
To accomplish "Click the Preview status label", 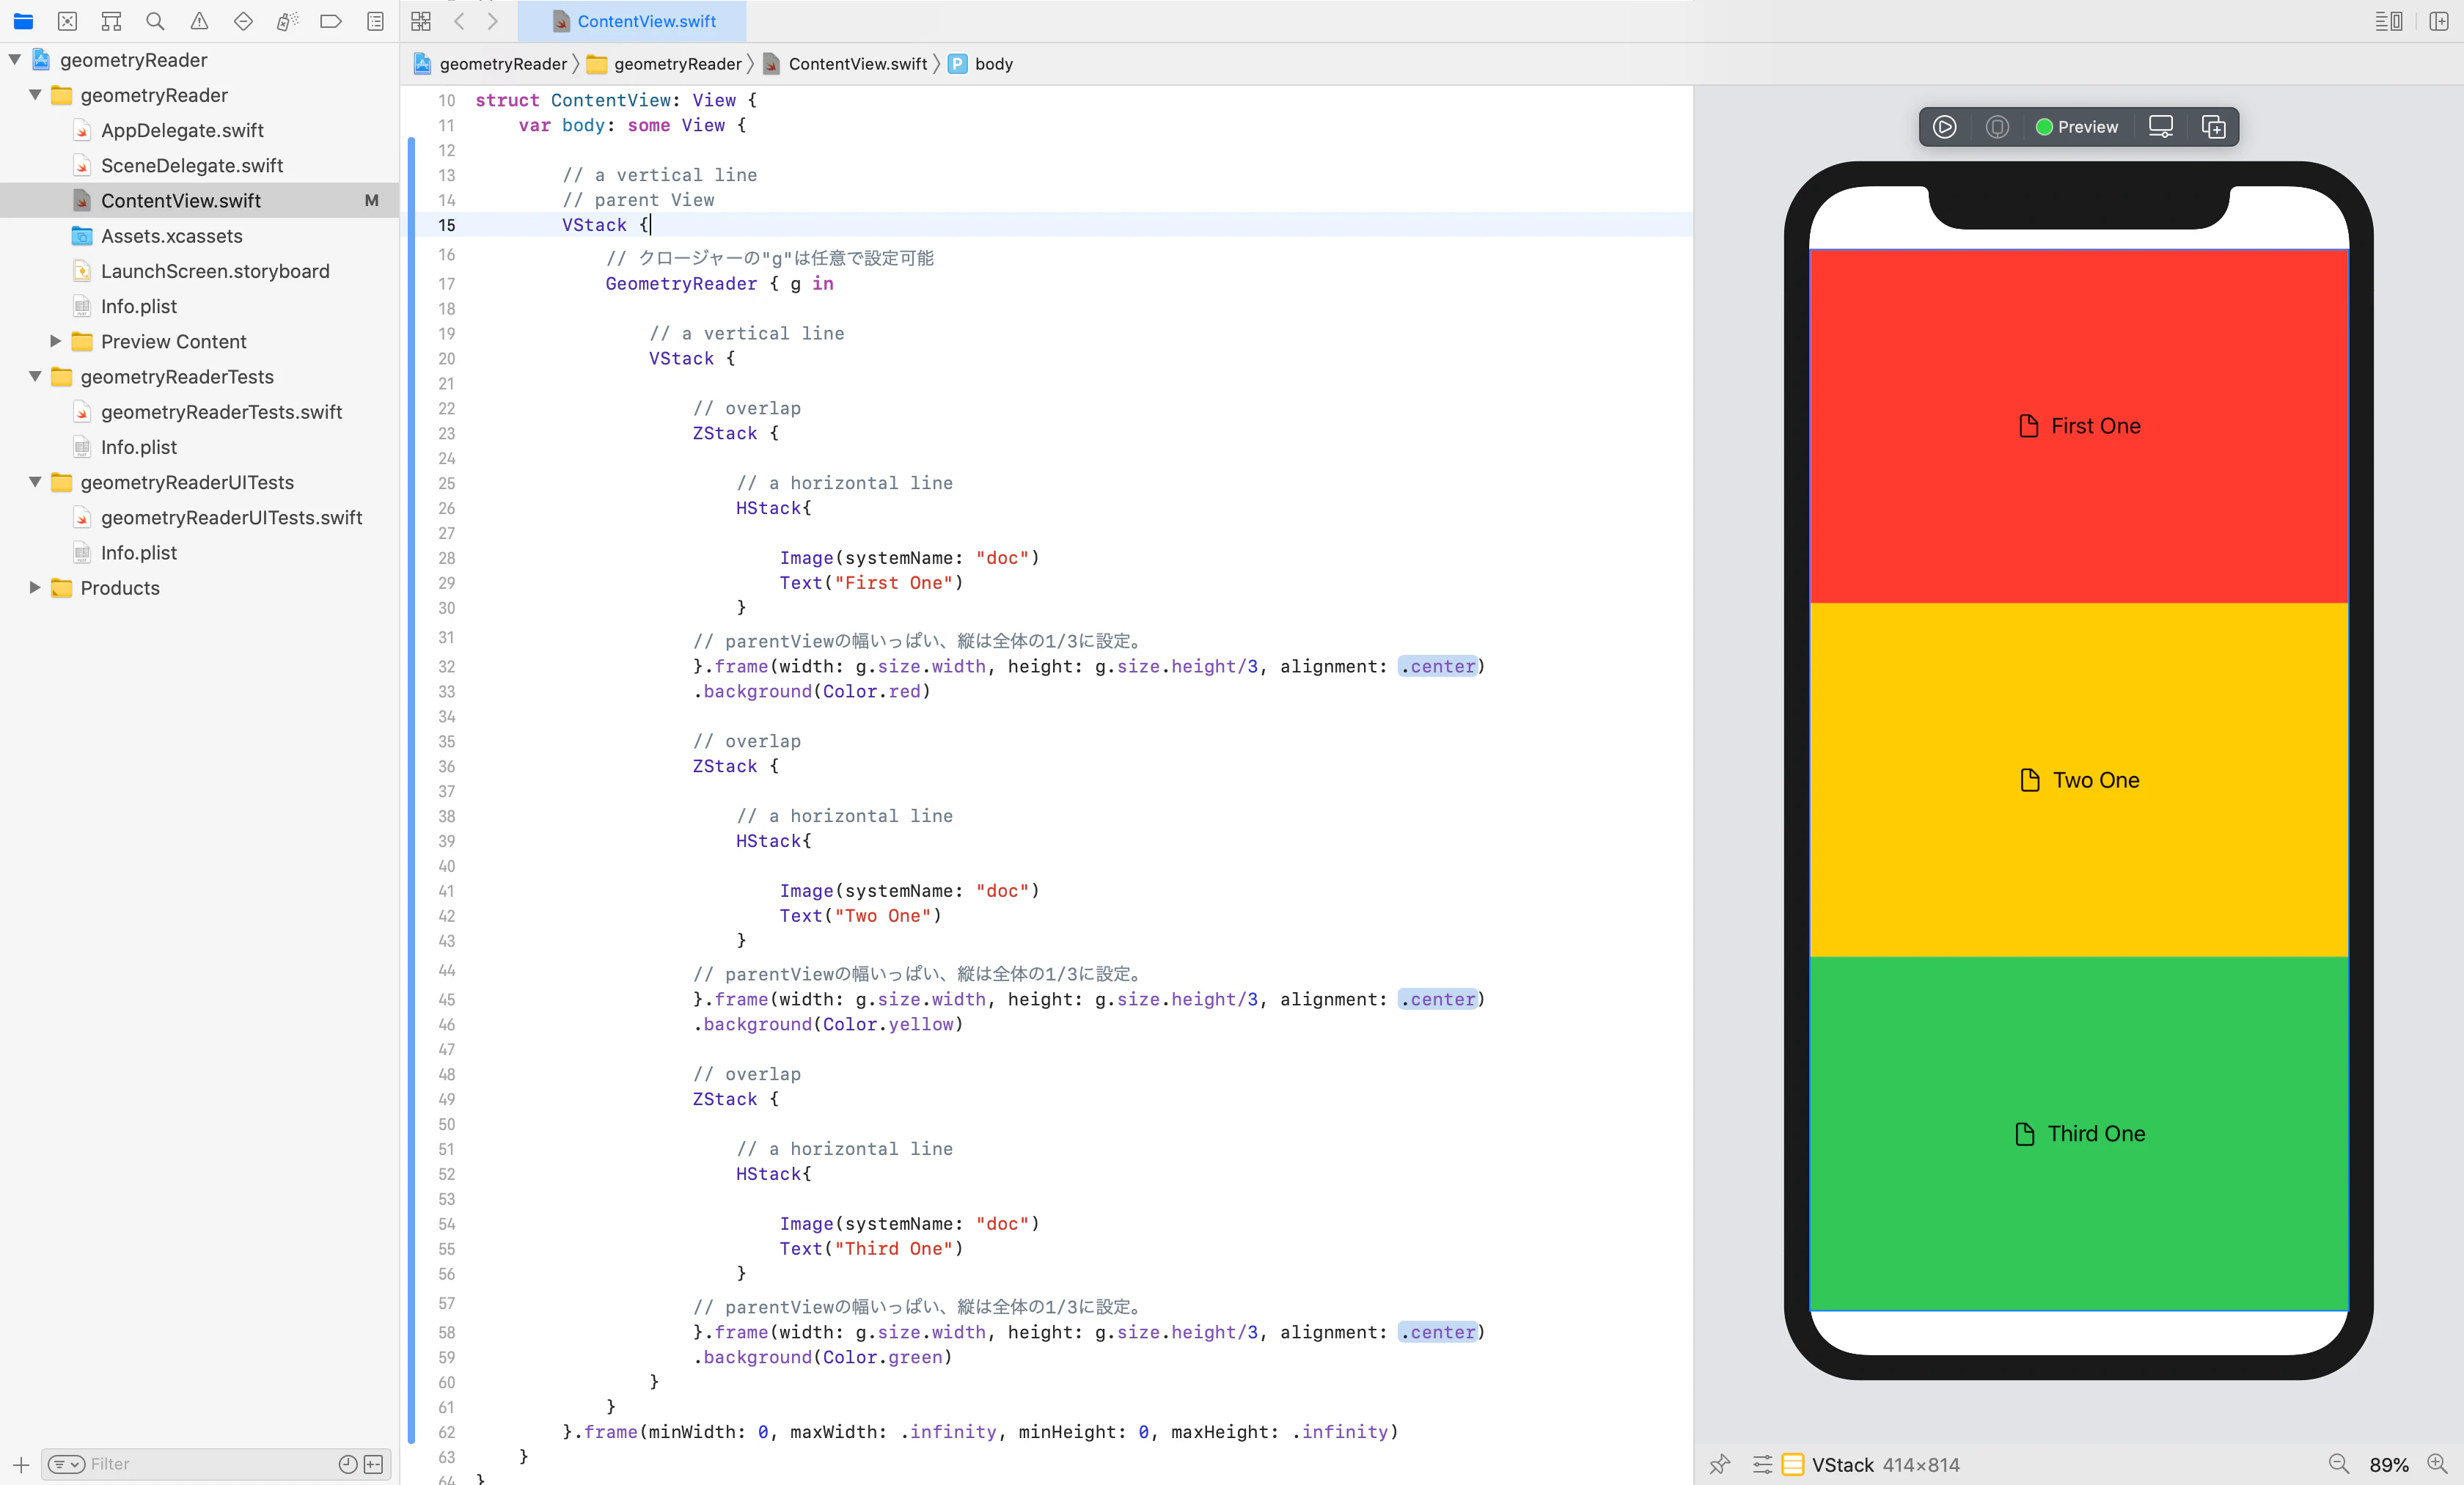I will click(2077, 127).
